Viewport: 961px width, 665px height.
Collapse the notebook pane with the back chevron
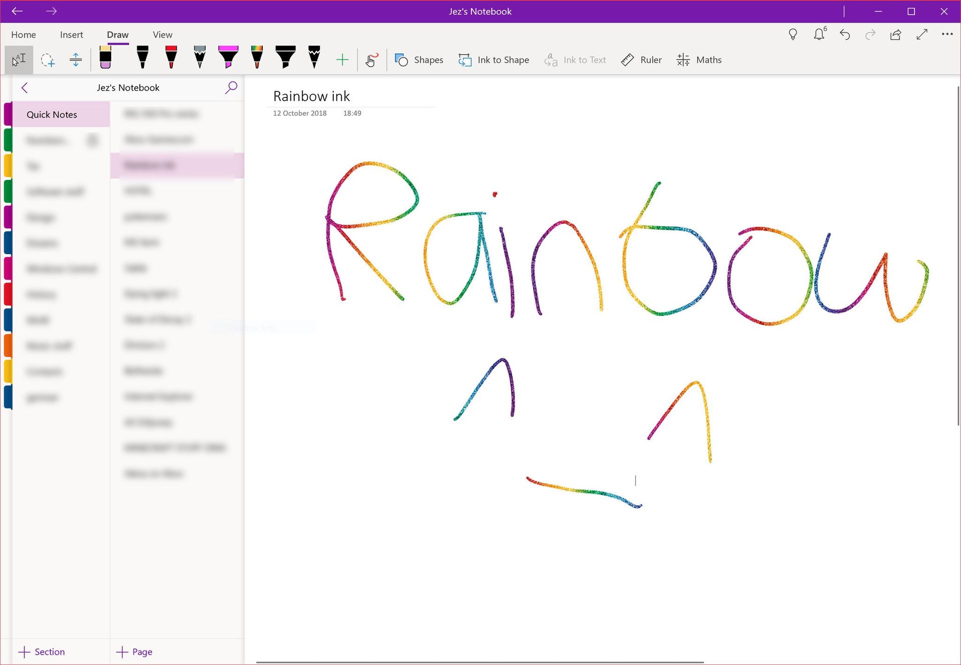tap(25, 87)
